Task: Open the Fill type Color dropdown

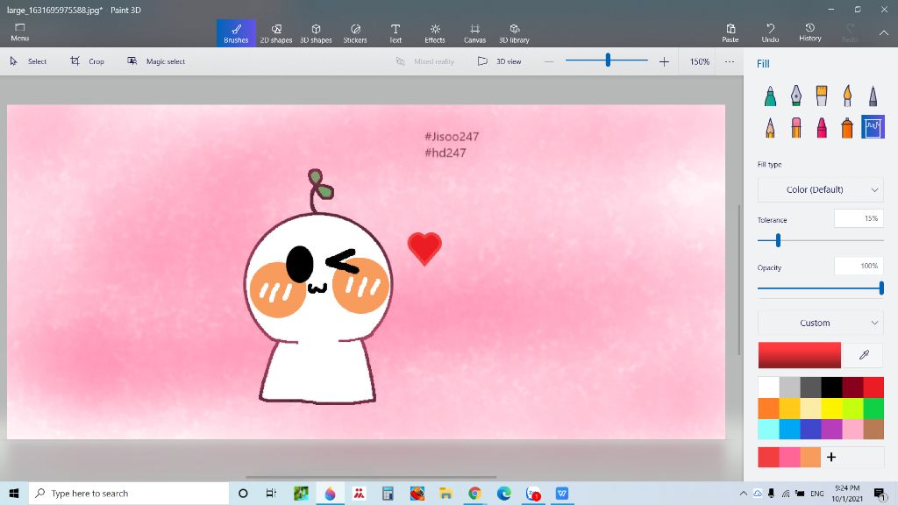Action: point(820,189)
